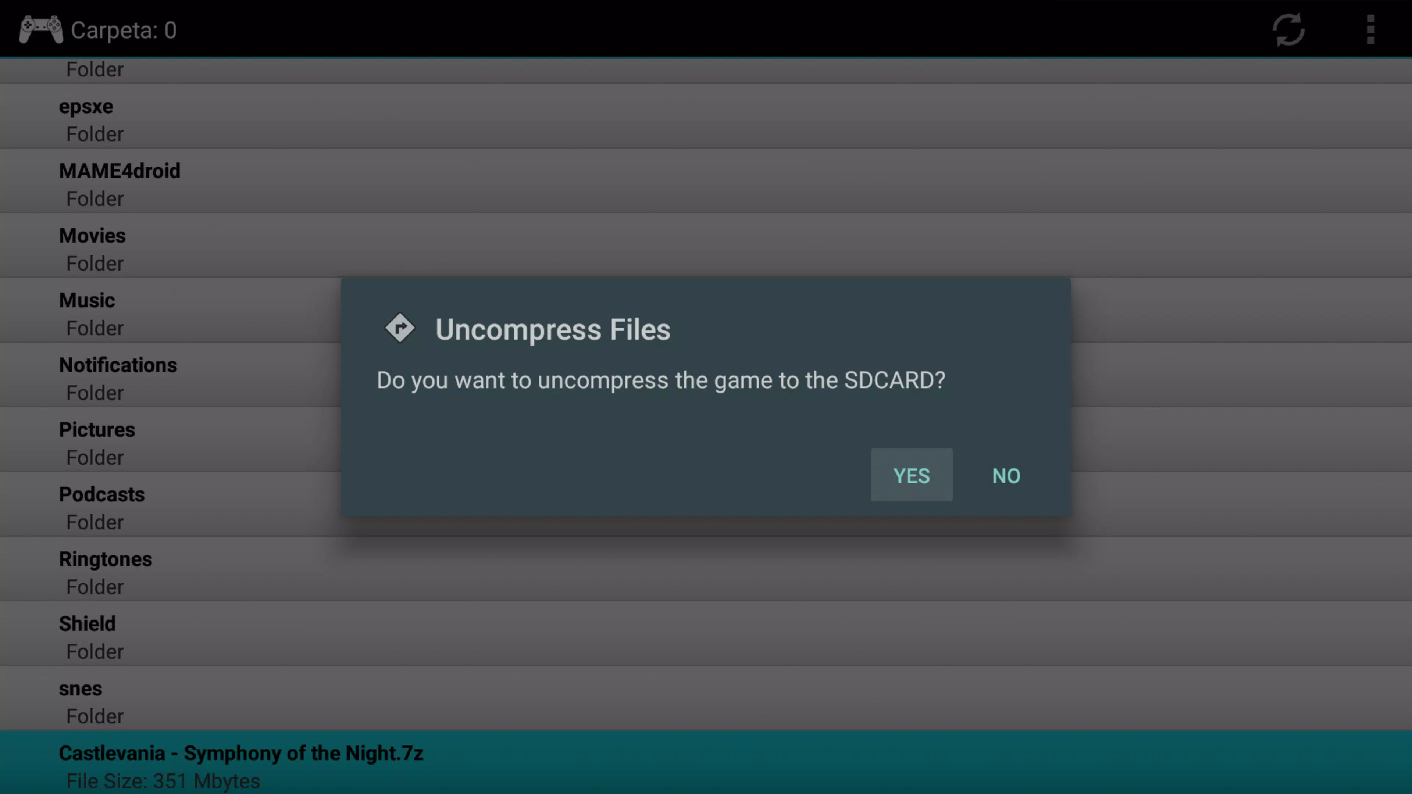Click the refresh/sync icon top right
Image resolution: width=1412 pixels, height=794 pixels.
1289,29
